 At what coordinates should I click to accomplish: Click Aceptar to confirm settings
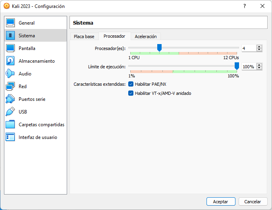221,202
